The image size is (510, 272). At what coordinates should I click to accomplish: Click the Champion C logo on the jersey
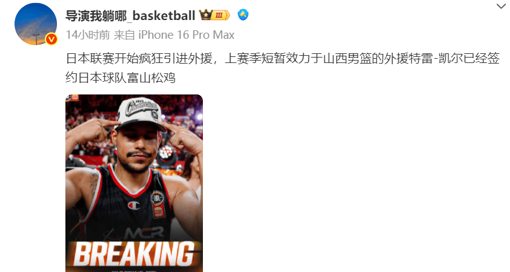[134, 205]
